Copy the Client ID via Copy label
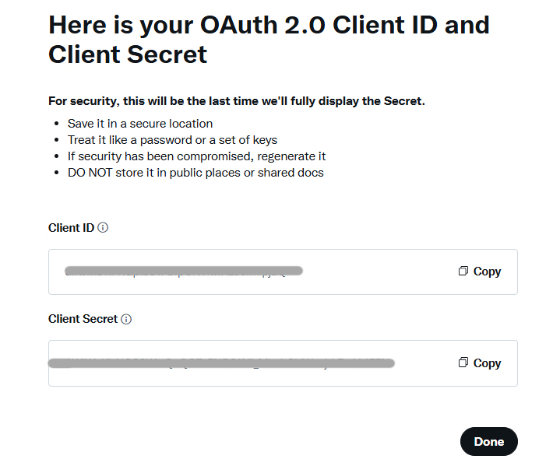The height and width of the screenshot is (459, 553). [487, 272]
